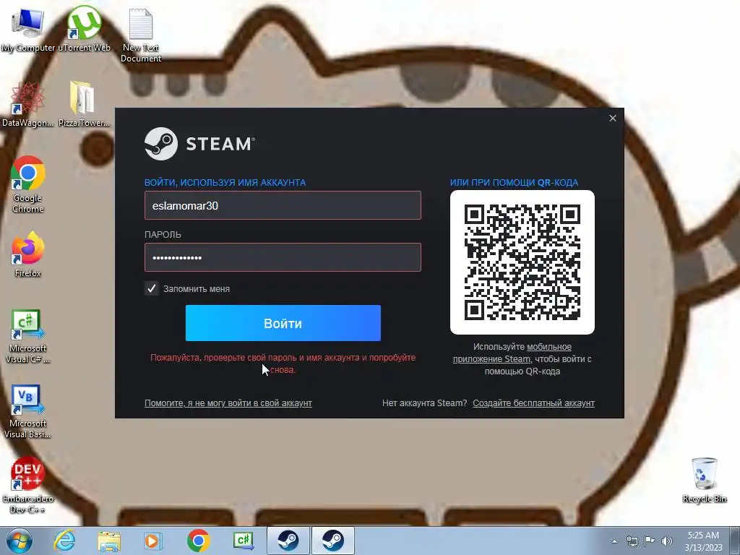Focus the Пароль password field
Image resolution: width=740 pixels, height=555 pixels.
click(283, 257)
